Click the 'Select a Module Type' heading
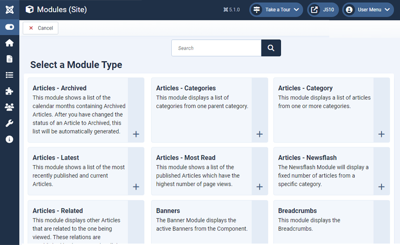400x245 pixels. (76, 65)
